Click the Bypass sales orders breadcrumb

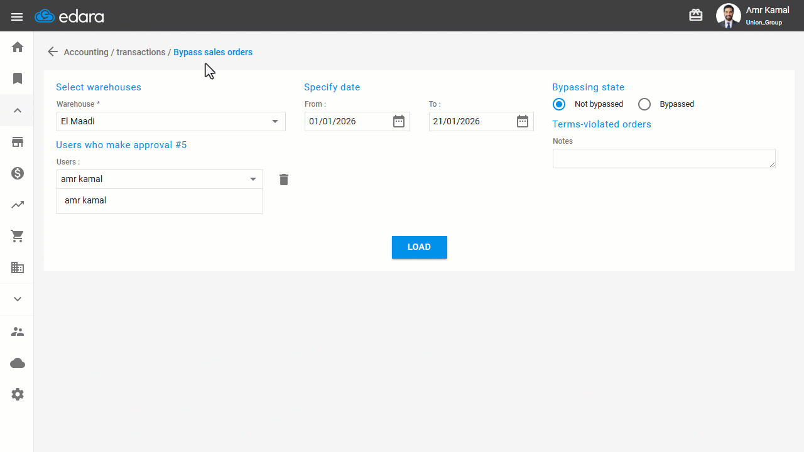click(213, 52)
